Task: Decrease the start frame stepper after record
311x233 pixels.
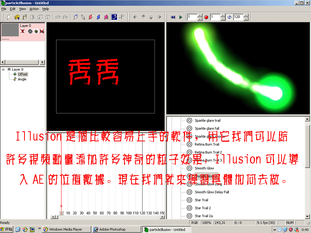Action: 223,19
